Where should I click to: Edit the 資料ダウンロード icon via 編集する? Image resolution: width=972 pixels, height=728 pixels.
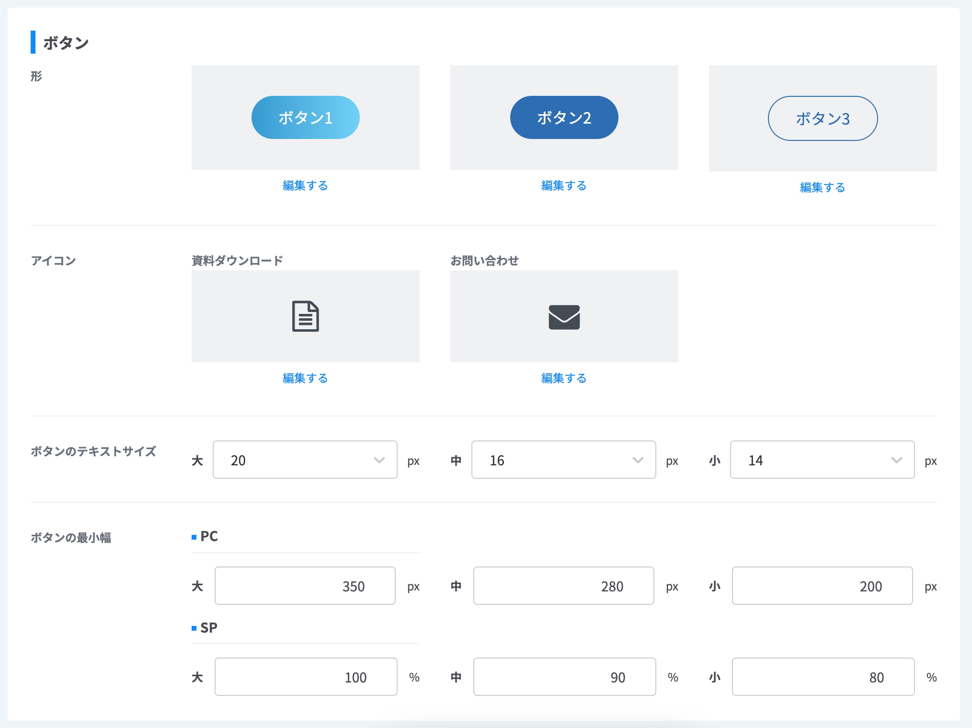point(305,378)
